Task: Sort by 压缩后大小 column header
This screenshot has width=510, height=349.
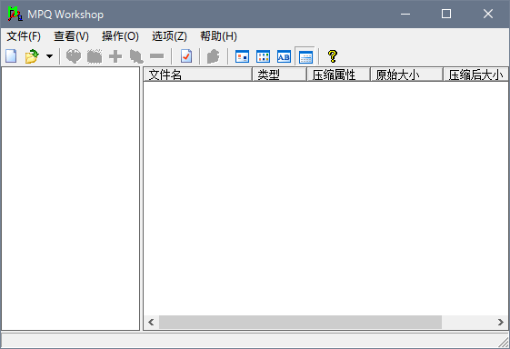Action: (475, 75)
